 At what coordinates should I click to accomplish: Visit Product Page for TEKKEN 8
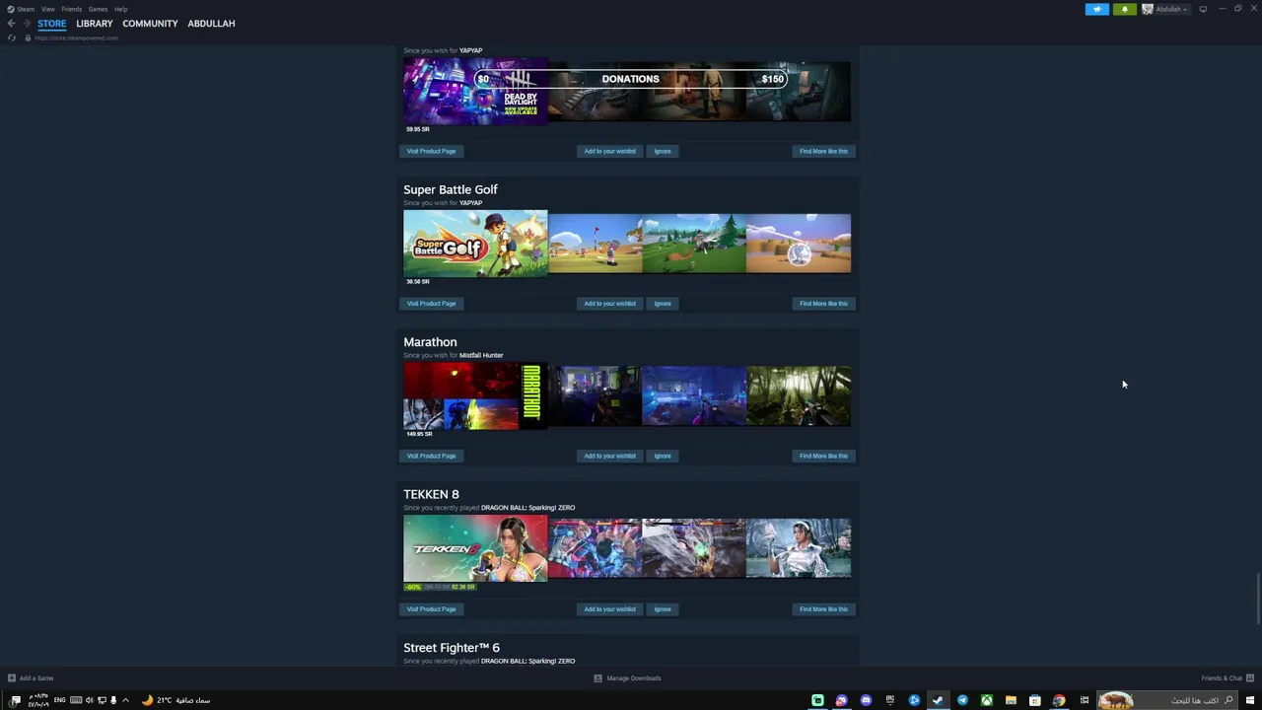[431, 609]
